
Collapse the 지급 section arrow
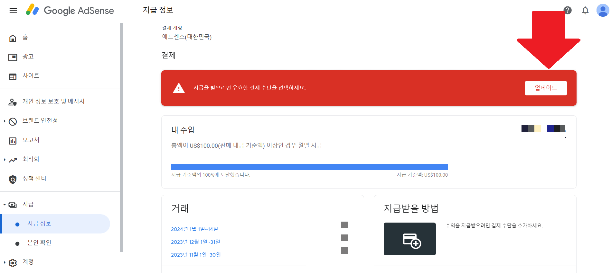tap(5, 205)
